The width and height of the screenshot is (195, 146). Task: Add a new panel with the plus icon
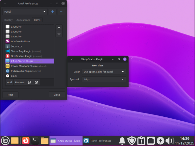pos(52,12)
